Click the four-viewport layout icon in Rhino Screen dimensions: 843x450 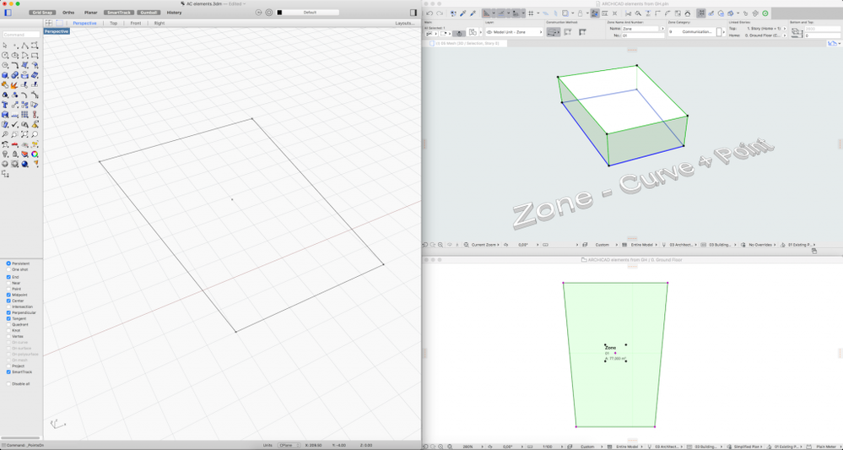[x=48, y=23]
